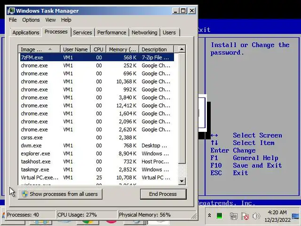Screen dimensions: 301x226
Task: Maximize the Windows Task Manager window
Action: [183, 11]
